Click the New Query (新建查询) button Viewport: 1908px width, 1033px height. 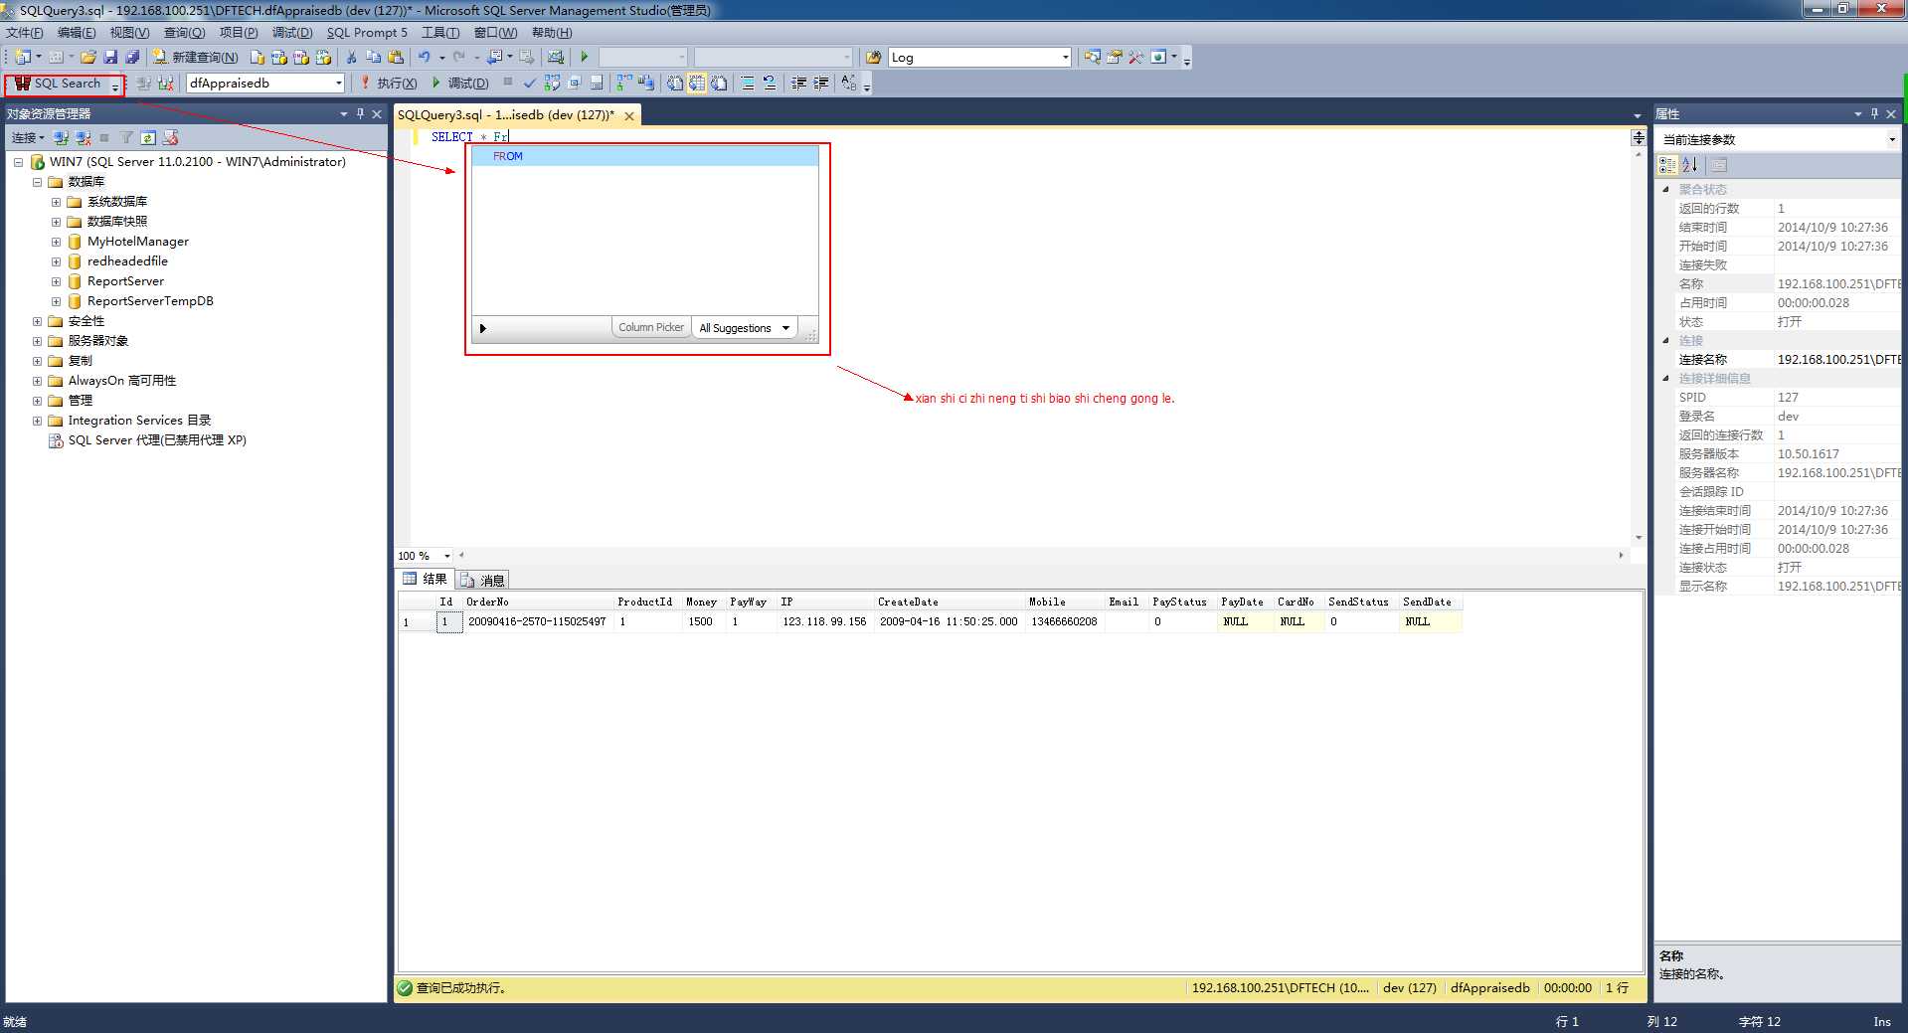(x=195, y=57)
